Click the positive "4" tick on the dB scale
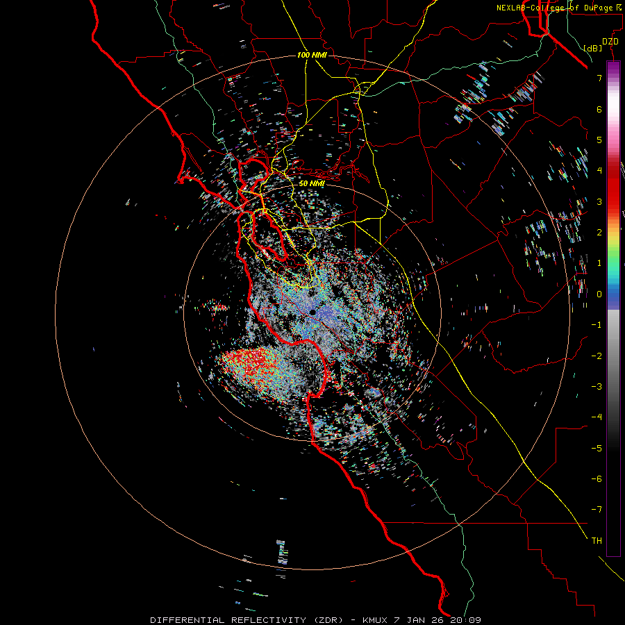 point(599,171)
